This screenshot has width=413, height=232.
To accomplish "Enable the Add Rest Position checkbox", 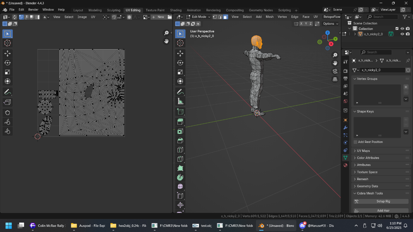I will (356, 142).
